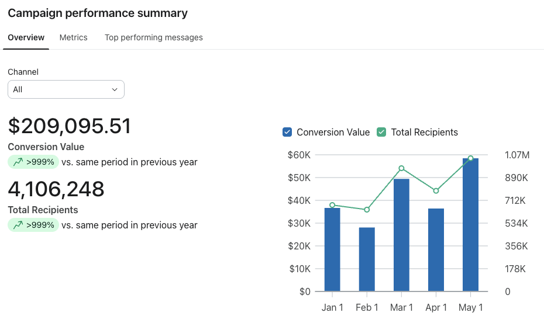This screenshot has width=544, height=323.
Task: Open the Top performing messages tab
Action: 154,37
